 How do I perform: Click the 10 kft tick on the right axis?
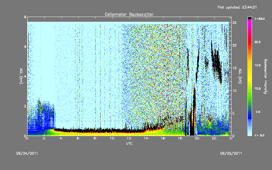pos(234,90)
